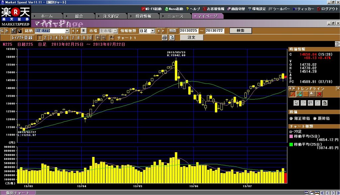This screenshot has width=340, height=195.
Task: Switch to the ニュース tab
Action: (175, 16)
